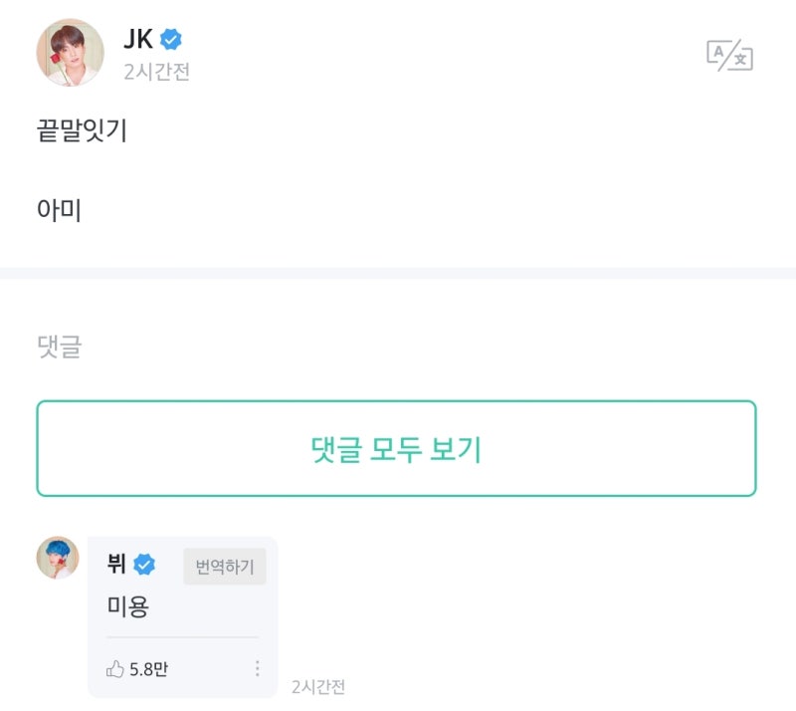Image resolution: width=796 pixels, height=711 pixels.
Task: Click the JK username
Action: click(x=137, y=41)
